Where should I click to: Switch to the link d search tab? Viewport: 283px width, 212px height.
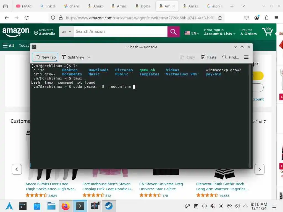48,6
